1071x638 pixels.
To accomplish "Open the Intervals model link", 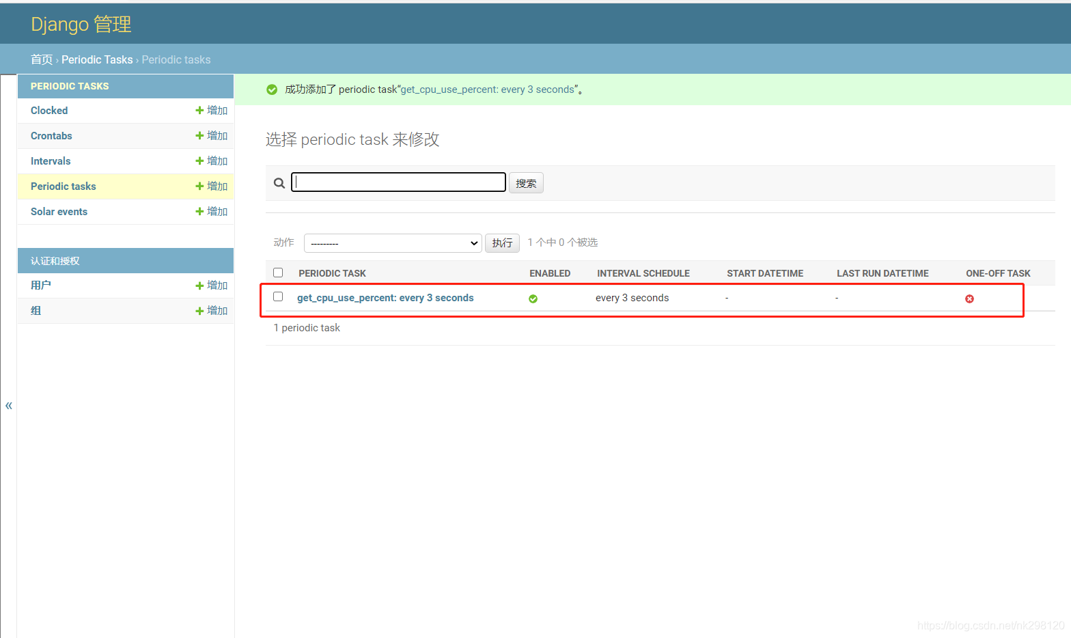I will click(51, 161).
